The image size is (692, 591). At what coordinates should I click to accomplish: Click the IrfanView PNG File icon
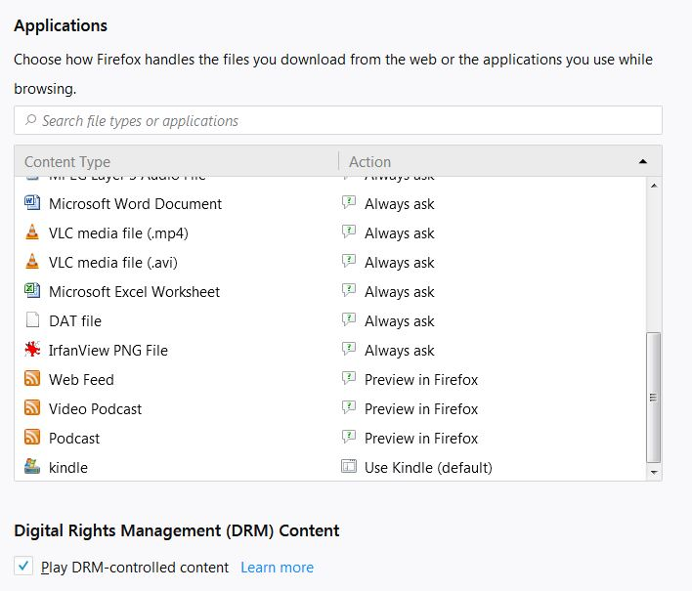32,350
